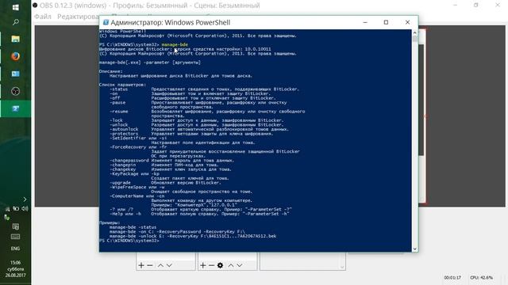Image resolution: width=508 pixels, height=285 pixels.
Task: Open the volume tray icon
Action: click(x=25, y=209)
